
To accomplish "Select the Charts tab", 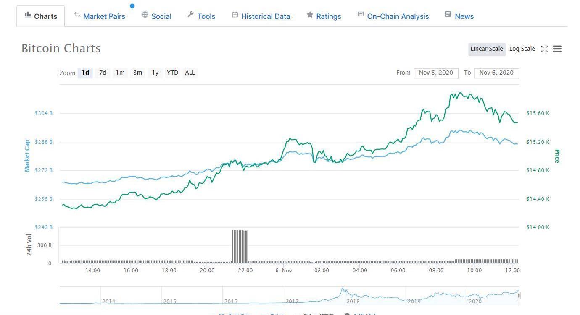I will 41,16.
